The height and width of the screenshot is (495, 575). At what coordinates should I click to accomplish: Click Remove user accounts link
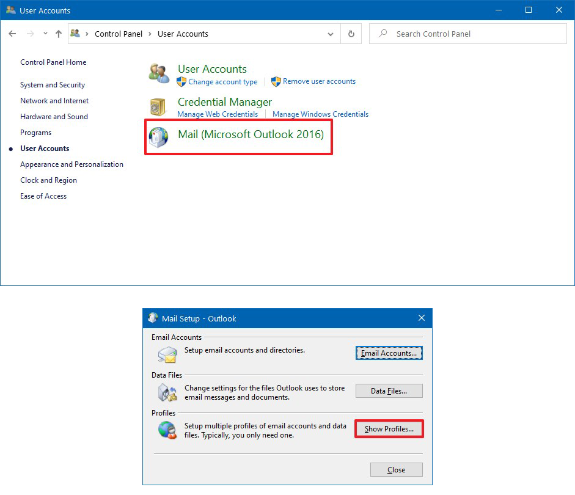click(x=319, y=81)
